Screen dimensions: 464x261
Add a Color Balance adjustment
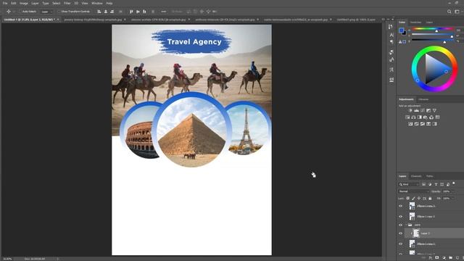tap(413, 117)
